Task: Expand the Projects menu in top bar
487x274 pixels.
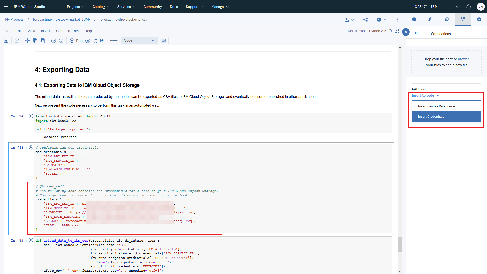Action: (x=76, y=7)
